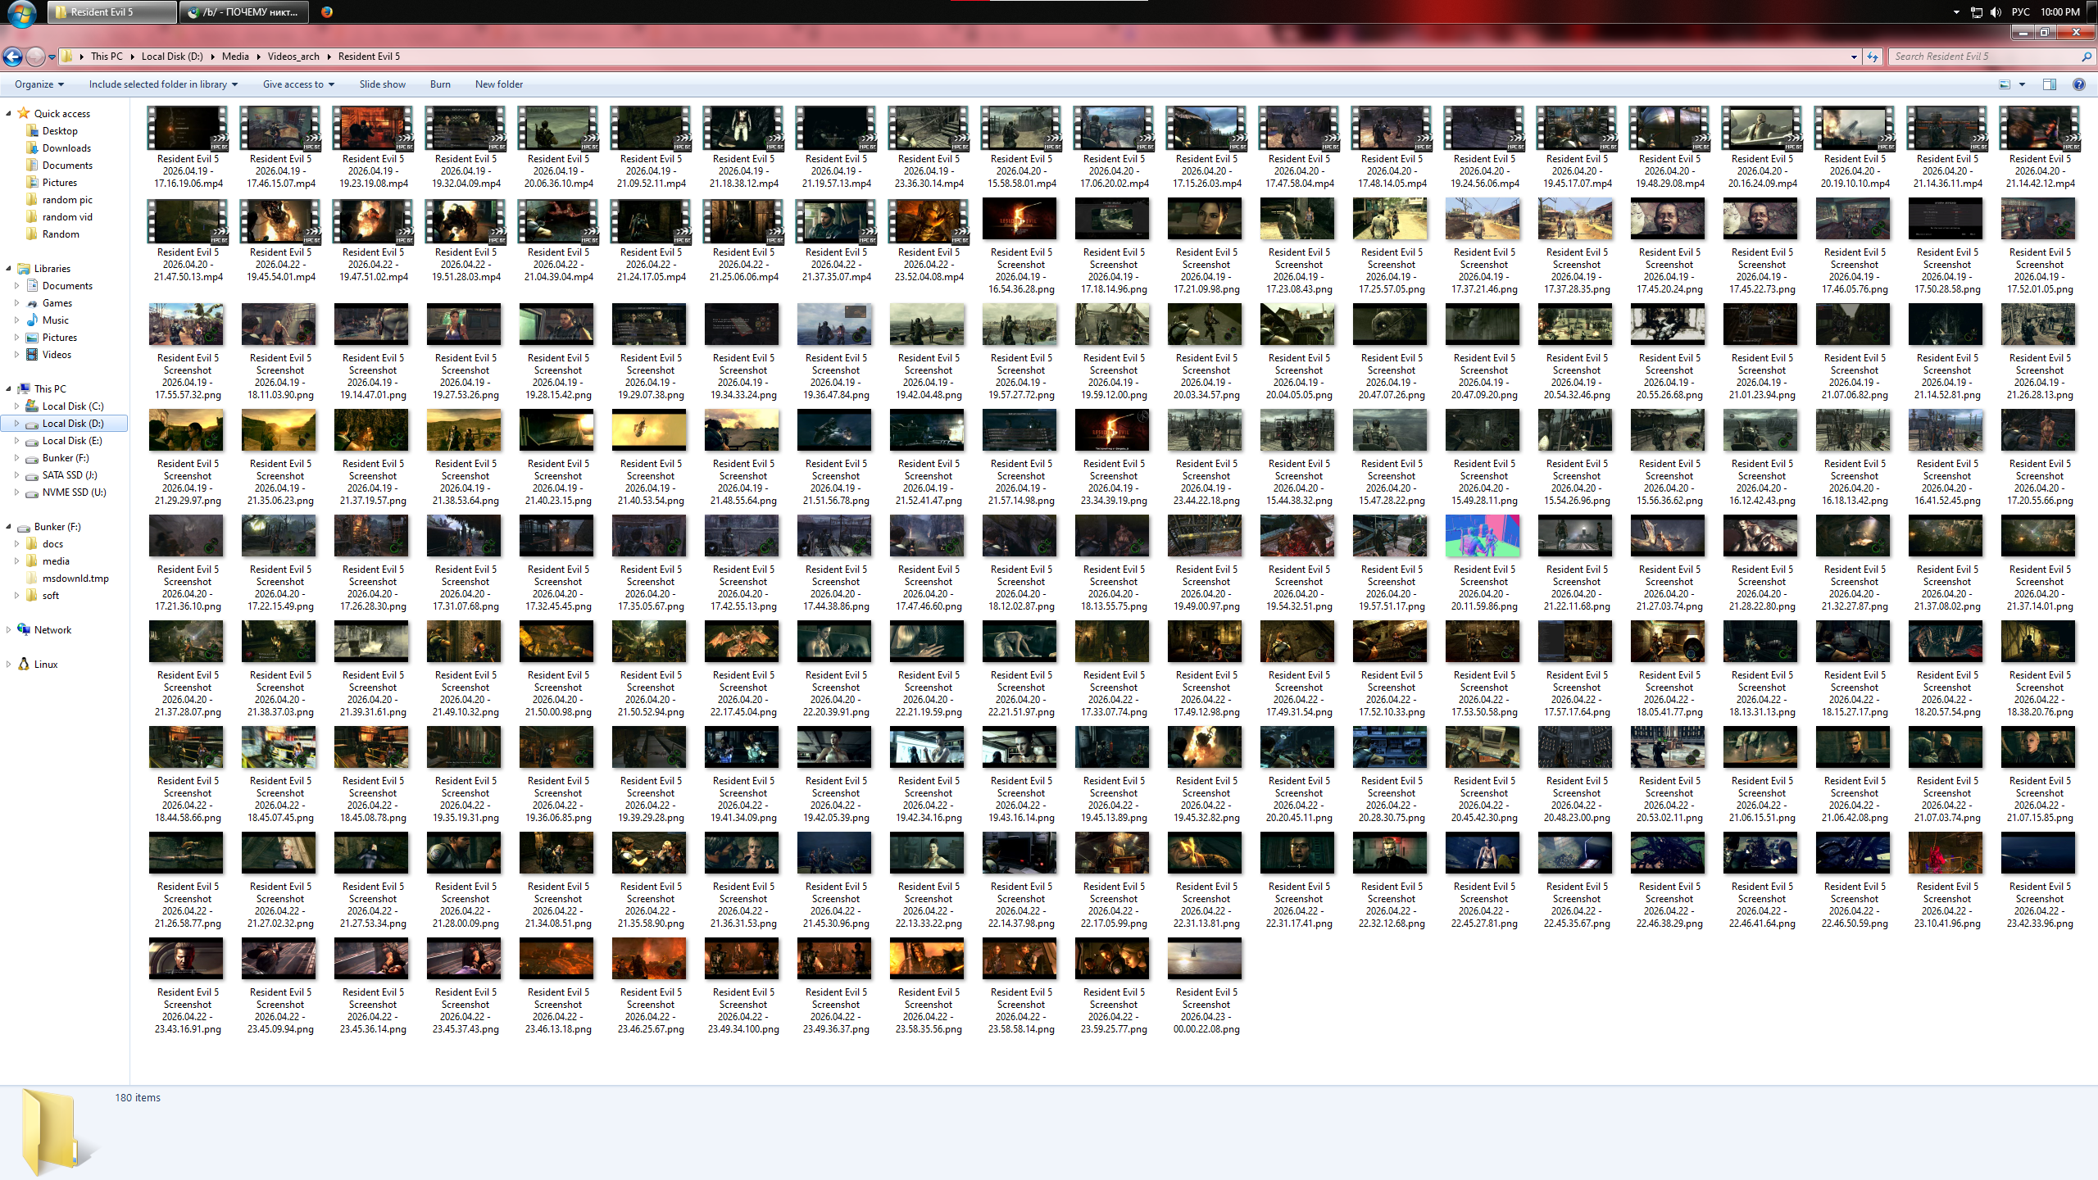The height and width of the screenshot is (1180, 2098).
Task: Open the recent locations dropdown arrow
Action: [x=52, y=57]
